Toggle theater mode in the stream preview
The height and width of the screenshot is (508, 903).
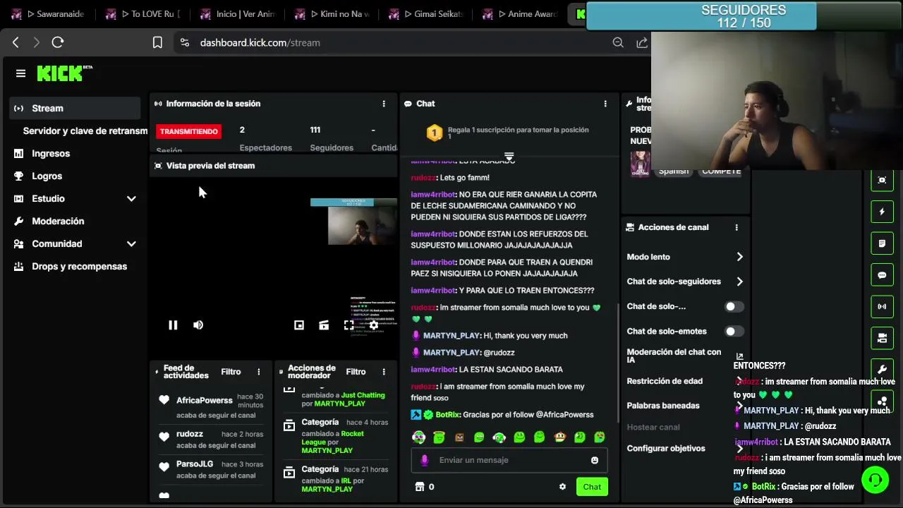click(324, 325)
